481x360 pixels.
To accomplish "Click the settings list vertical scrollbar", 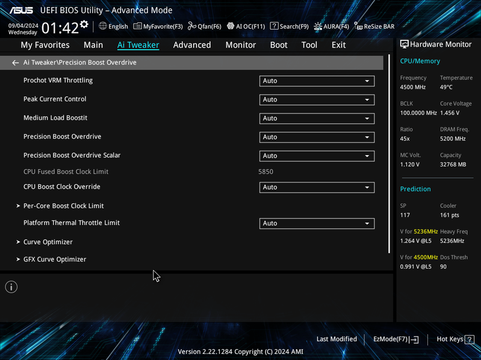I will coord(389,154).
